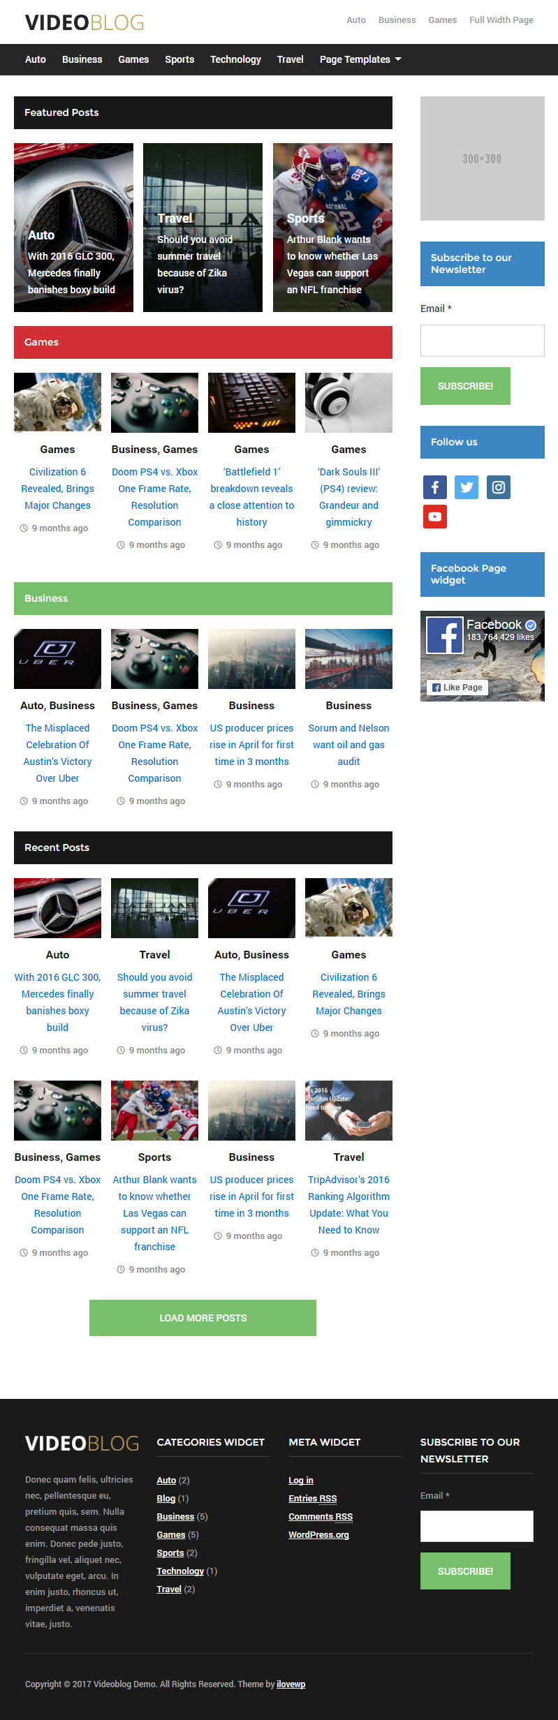Click the Facebook logo in page widget
Viewport: 558px width, 1720px height.
445,635
